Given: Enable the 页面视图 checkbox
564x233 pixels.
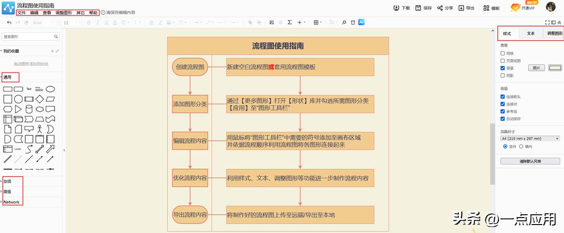Looking at the screenshot, I should coord(503,60).
